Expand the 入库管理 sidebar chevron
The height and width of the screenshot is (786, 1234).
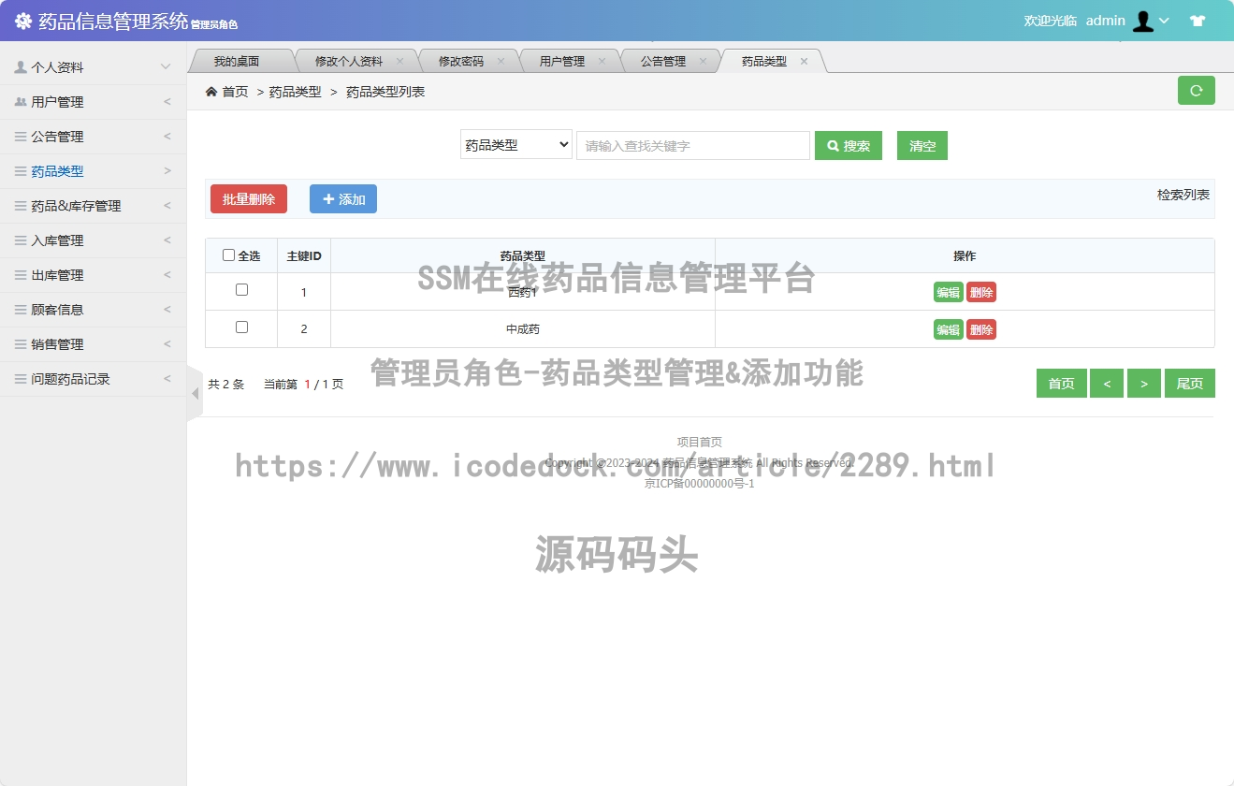point(167,240)
